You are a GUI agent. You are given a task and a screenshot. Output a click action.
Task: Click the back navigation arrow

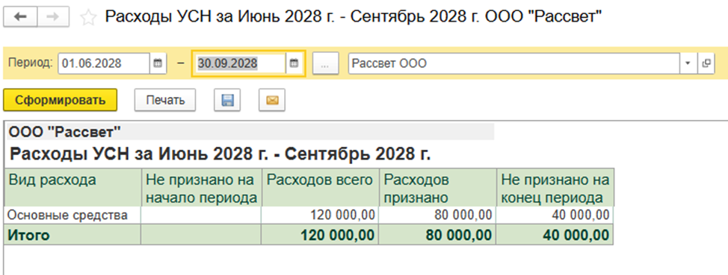(x=20, y=18)
